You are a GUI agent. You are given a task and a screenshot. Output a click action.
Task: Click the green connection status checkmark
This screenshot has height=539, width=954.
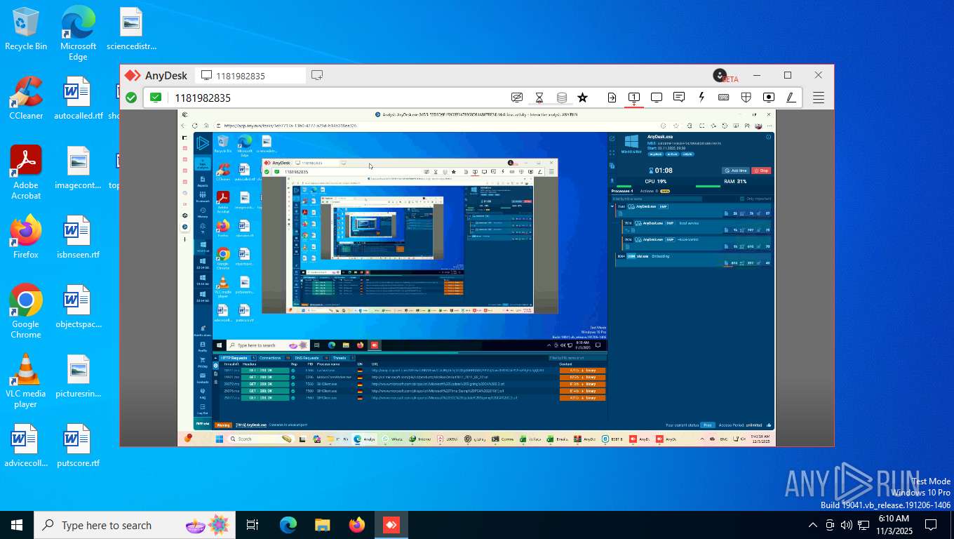(131, 98)
